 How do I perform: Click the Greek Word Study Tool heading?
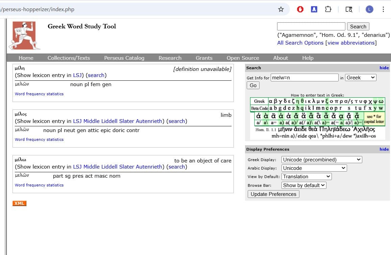pos(82,26)
